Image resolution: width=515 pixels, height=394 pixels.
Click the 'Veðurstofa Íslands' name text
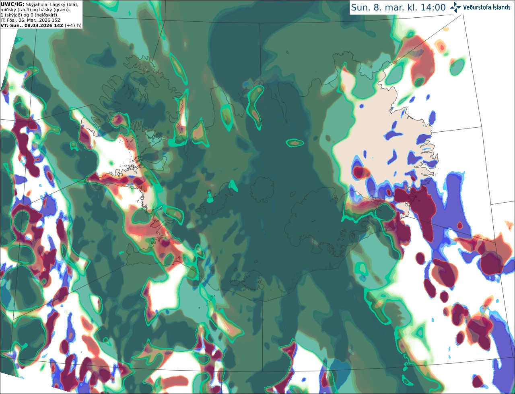487,7
